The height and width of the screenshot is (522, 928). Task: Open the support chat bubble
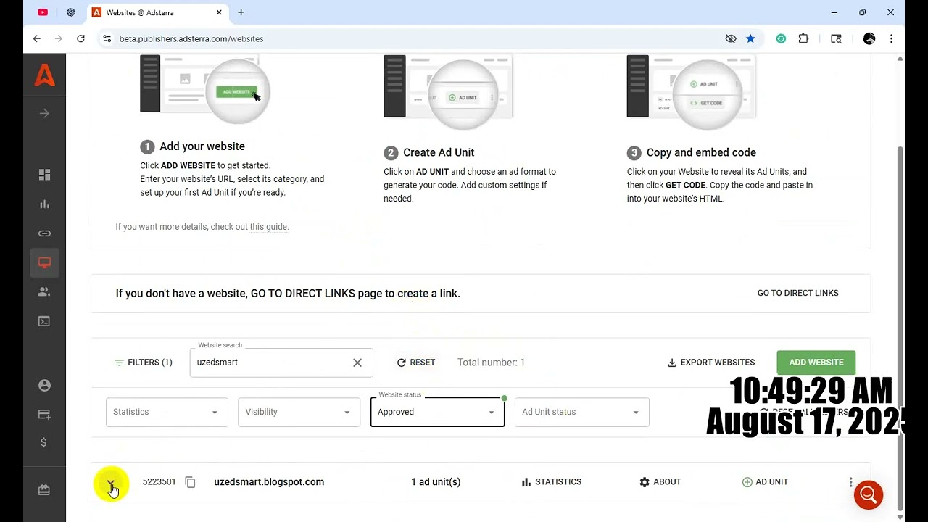(x=869, y=495)
